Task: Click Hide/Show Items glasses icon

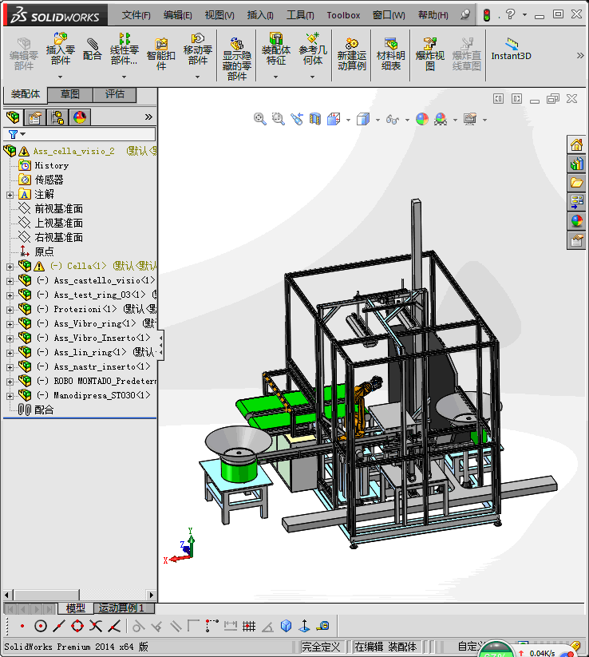Action: point(393,120)
